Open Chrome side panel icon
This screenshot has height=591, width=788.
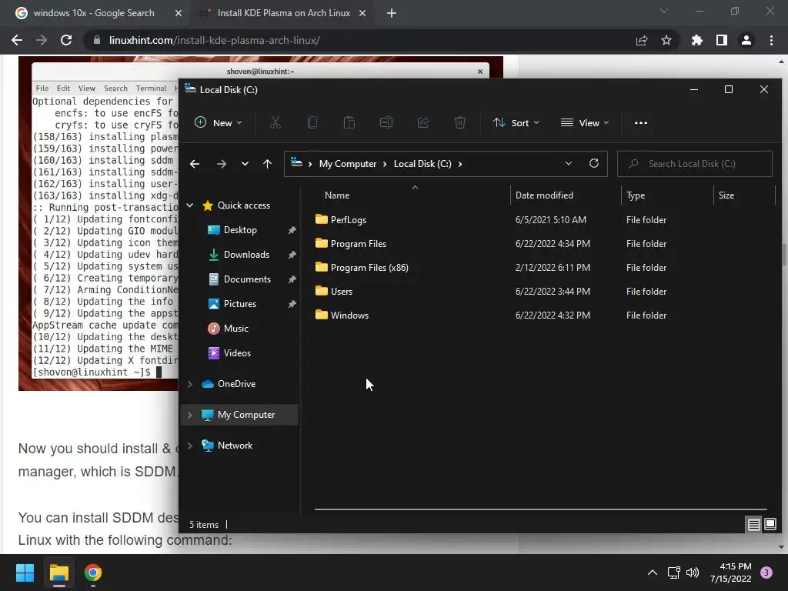click(721, 40)
